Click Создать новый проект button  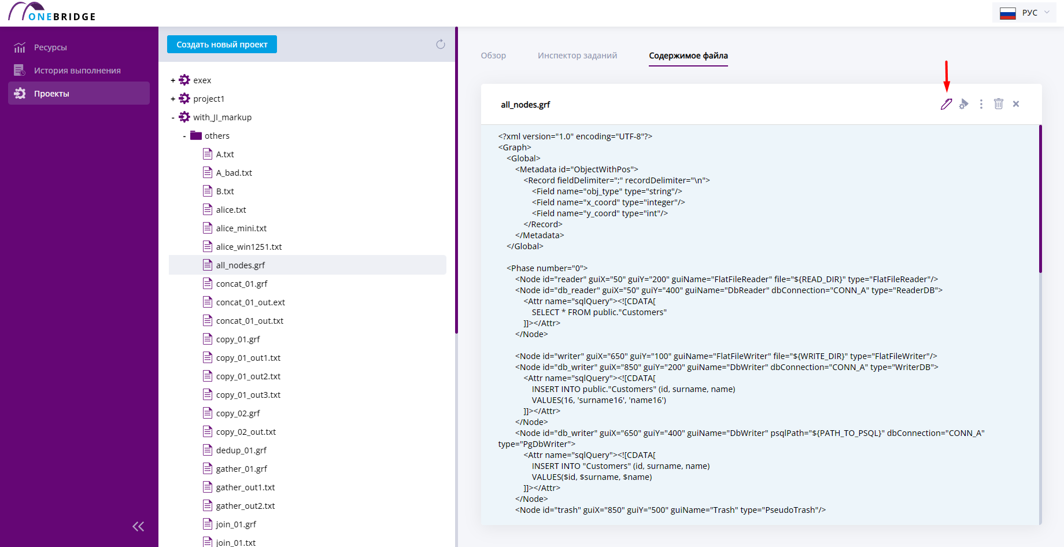point(222,45)
